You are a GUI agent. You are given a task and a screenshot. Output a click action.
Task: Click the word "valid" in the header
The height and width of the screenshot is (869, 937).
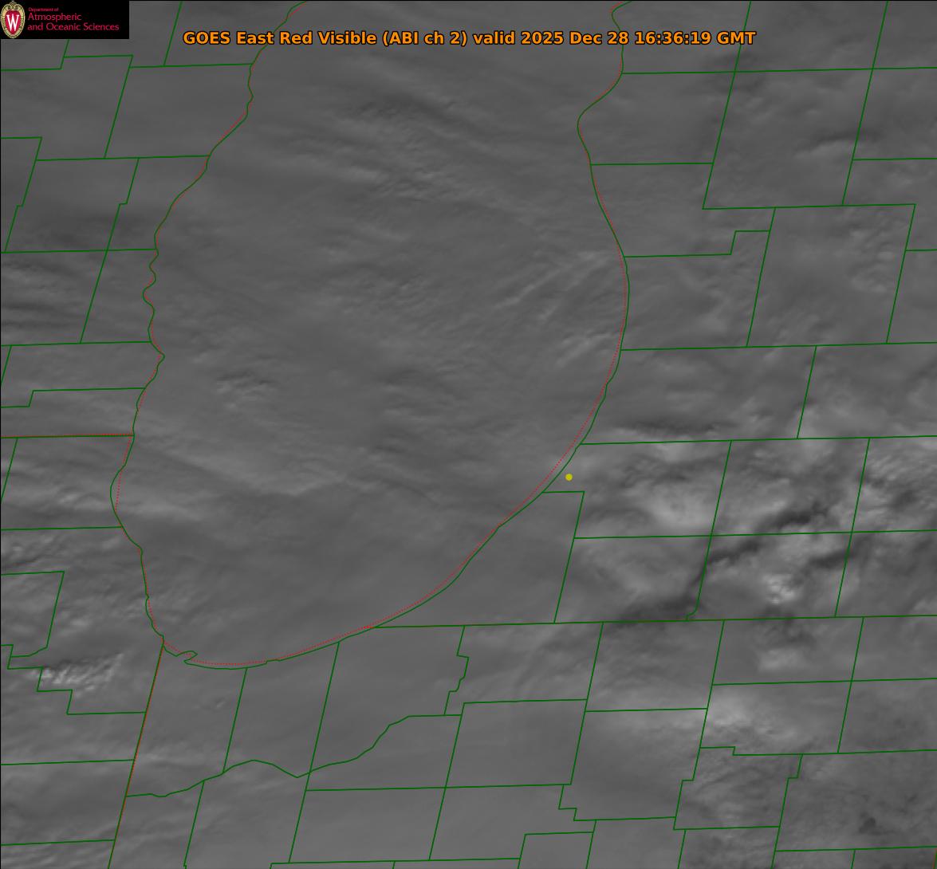pyautogui.click(x=494, y=38)
